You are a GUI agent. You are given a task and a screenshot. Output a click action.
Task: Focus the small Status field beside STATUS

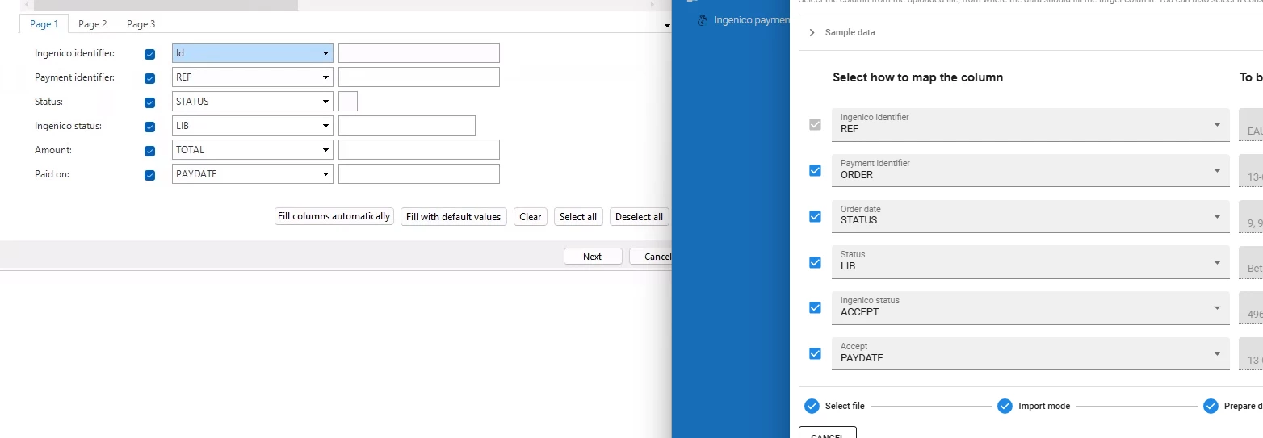pyautogui.click(x=348, y=102)
